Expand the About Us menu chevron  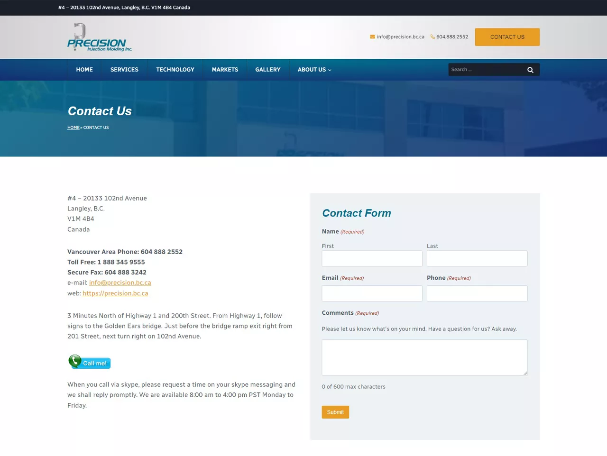330,70
